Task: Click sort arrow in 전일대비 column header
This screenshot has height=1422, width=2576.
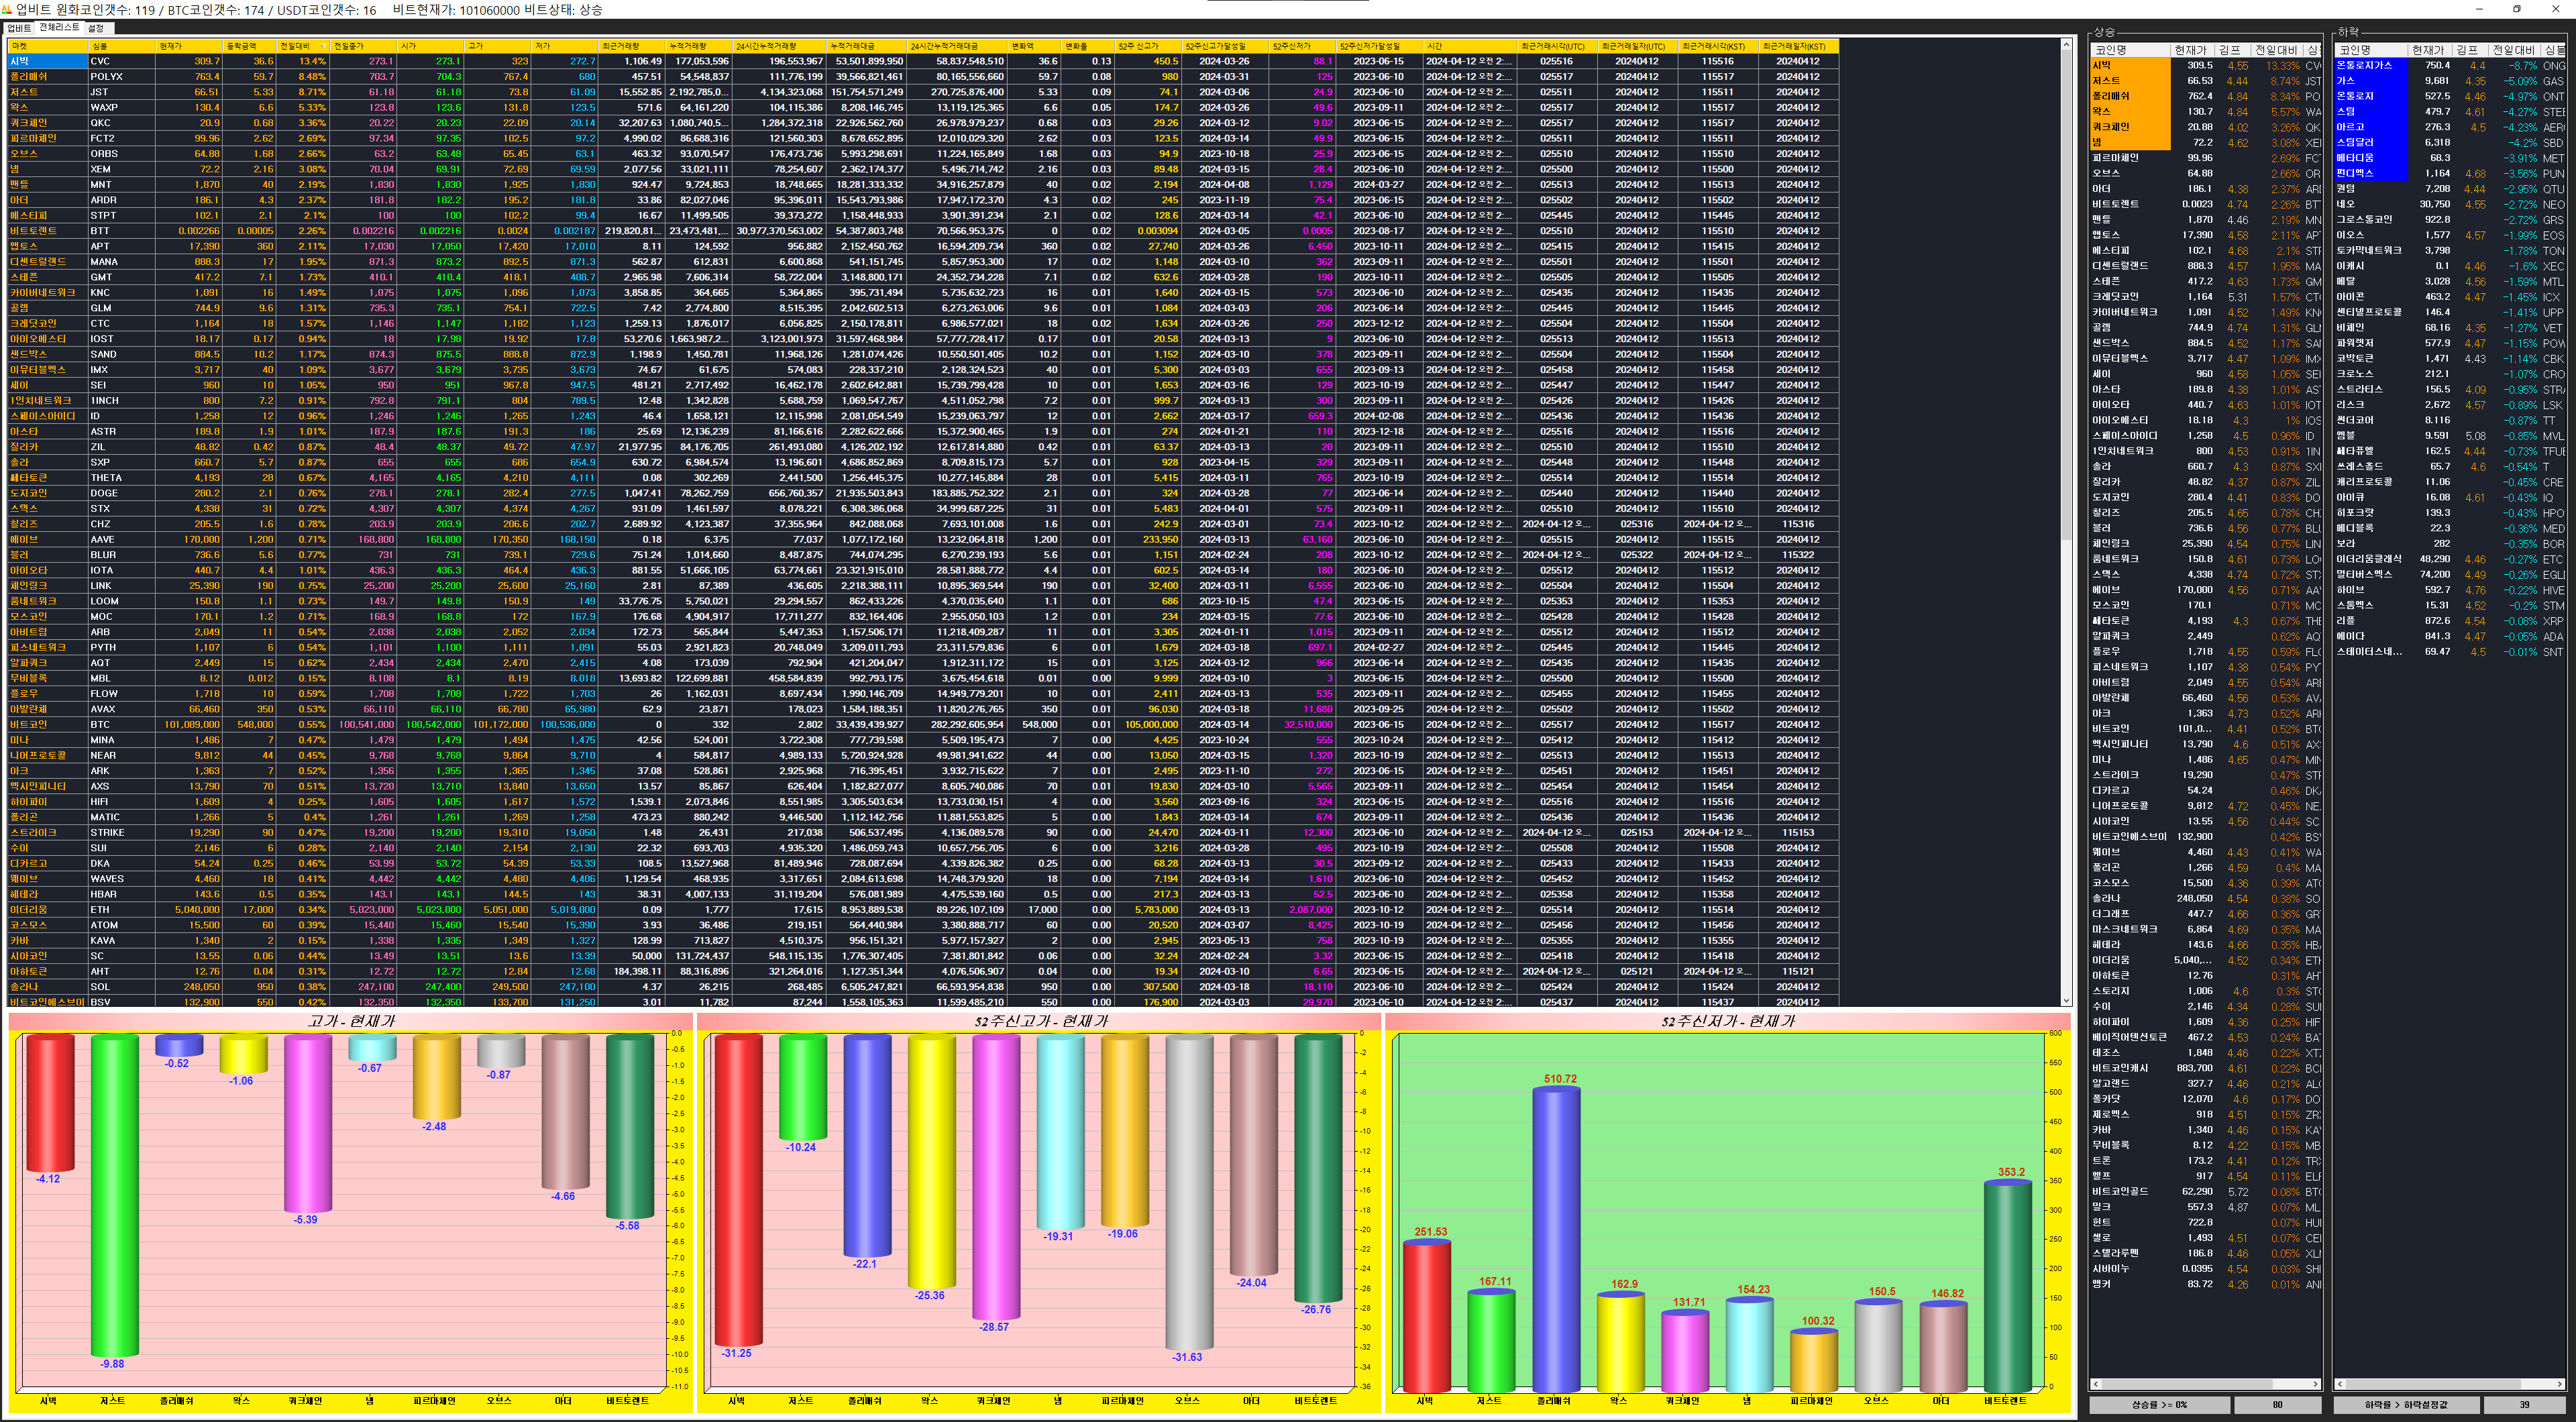Action: 323,46
